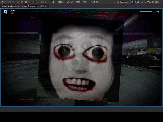163x122 pixels.
Task: Expand the xXPRO2929_XDXx account dropdown
Action: (152, 2)
